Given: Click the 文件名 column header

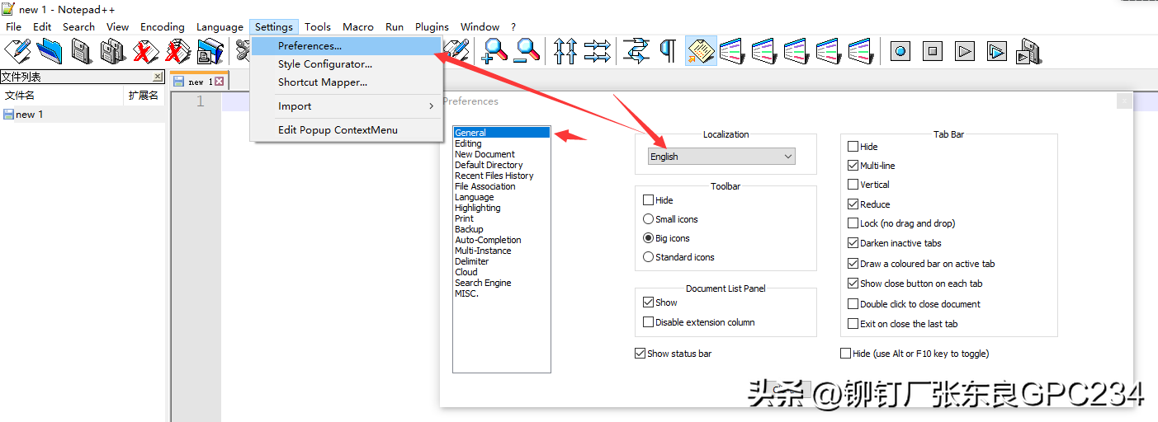Looking at the screenshot, I should pyautogui.click(x=62, y=96).
